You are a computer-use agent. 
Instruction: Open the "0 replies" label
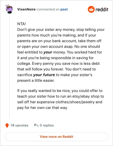47,125
